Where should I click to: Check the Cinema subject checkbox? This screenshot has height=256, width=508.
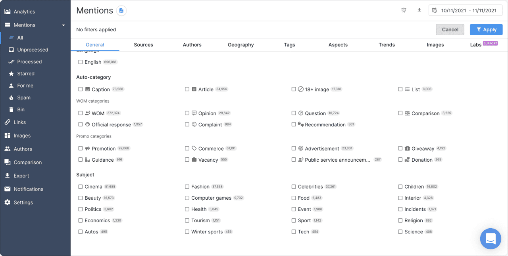[81, 186]
